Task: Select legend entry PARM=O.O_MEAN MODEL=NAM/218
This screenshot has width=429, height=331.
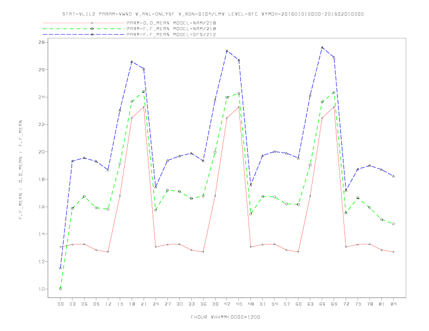Action: (171, 23)
